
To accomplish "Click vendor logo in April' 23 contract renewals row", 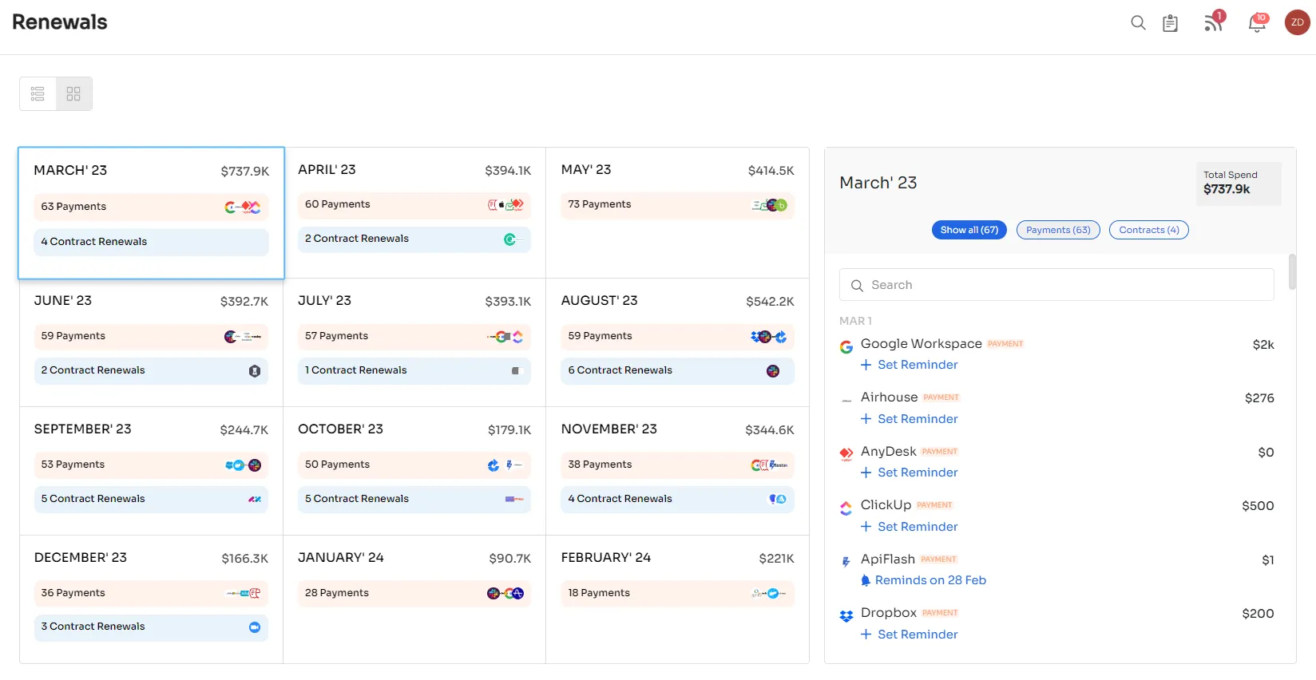I will point(513,239).
